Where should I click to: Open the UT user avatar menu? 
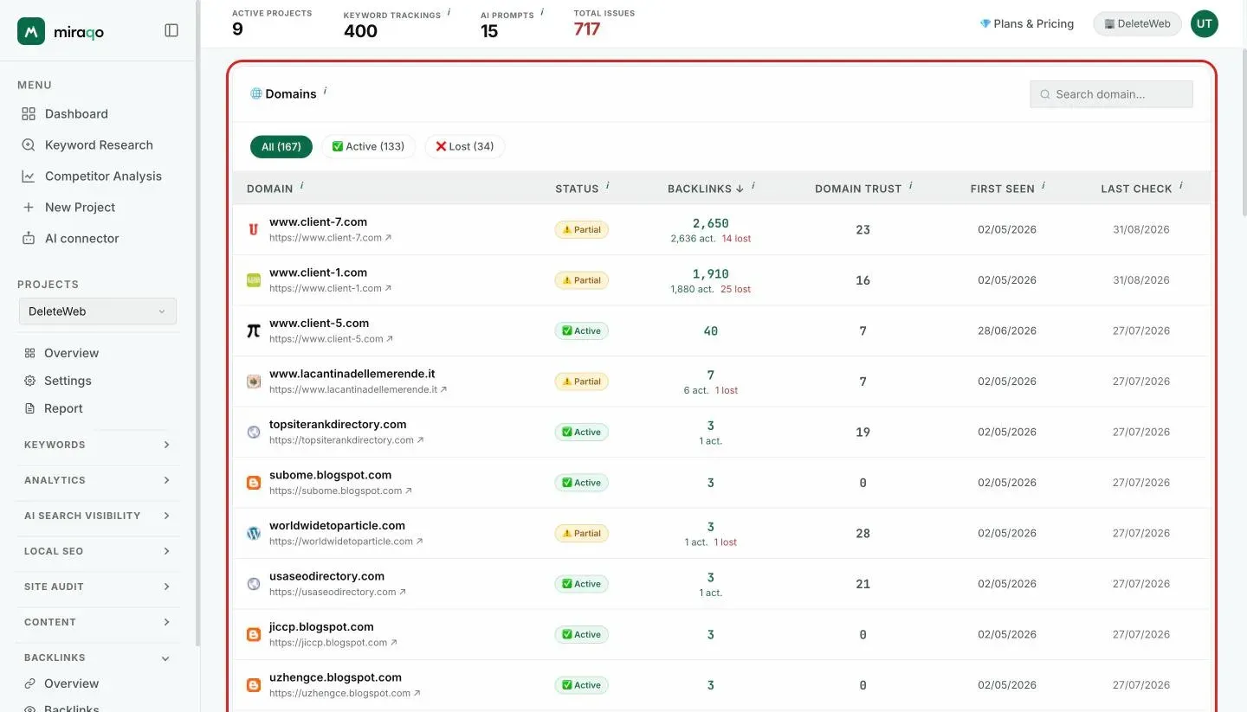coord(1205,23)
